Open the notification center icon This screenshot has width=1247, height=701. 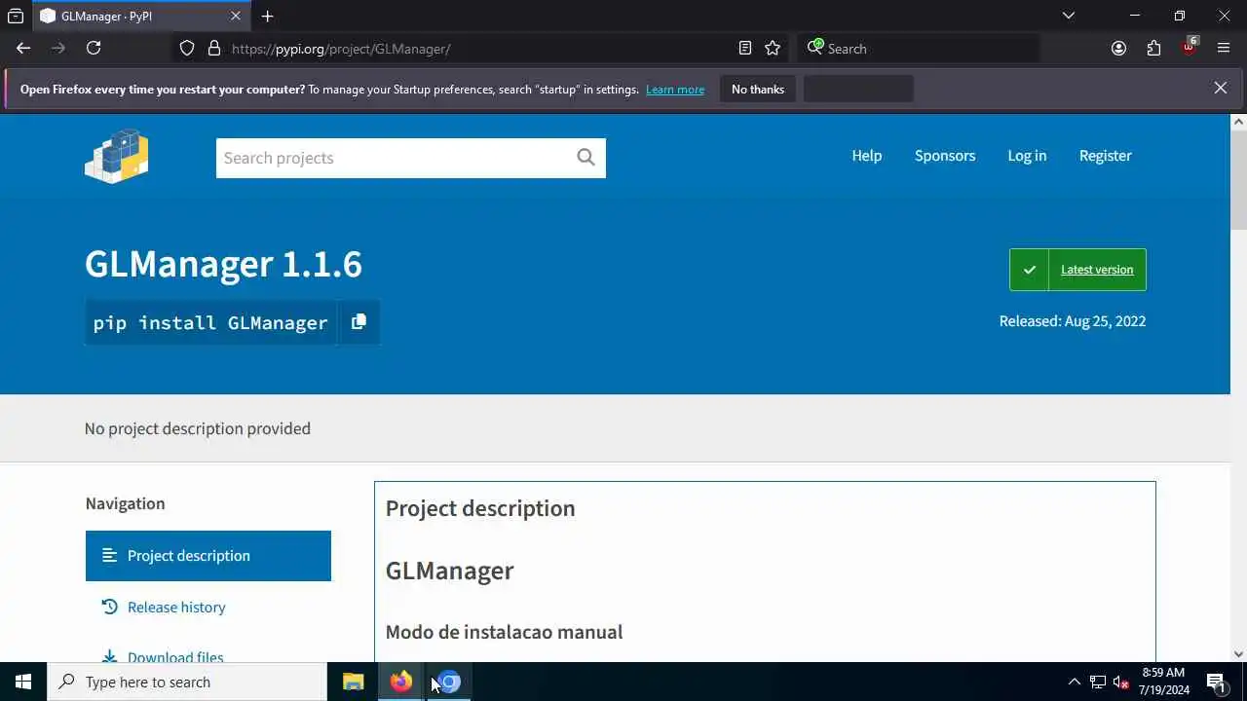point(1216,682)
